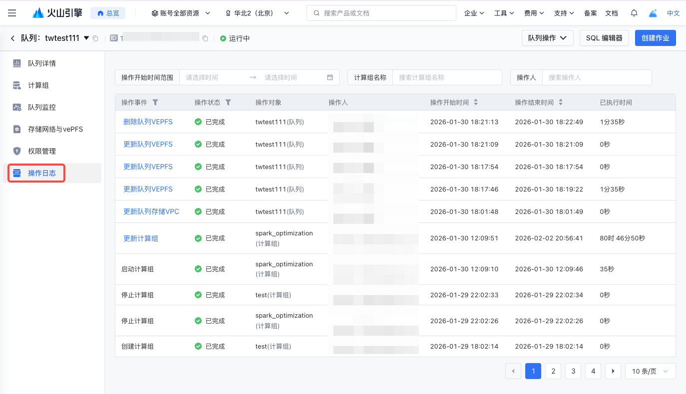Click the 创建作业 button
The height and width of the screenshot is (394, 686).
click(655, 38)
